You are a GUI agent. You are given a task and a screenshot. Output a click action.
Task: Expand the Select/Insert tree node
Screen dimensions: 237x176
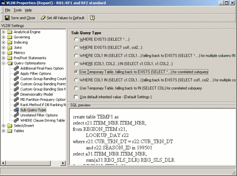(x=3, y=126)
